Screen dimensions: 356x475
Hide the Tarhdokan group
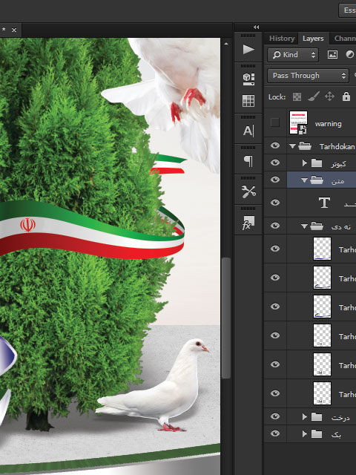pos(275,145)
